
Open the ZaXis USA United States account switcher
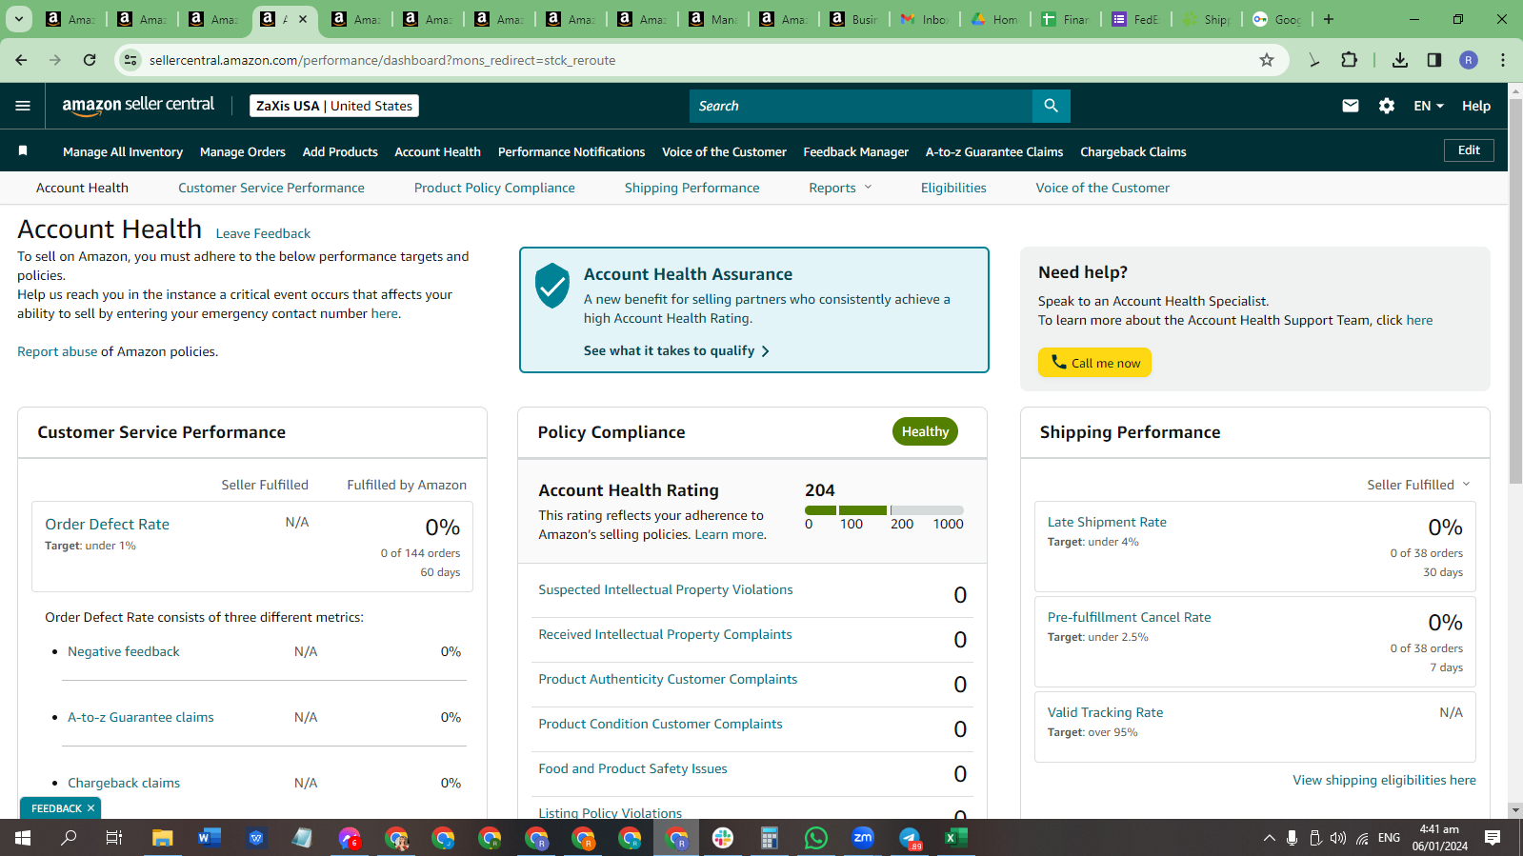[x=334, y=106]
